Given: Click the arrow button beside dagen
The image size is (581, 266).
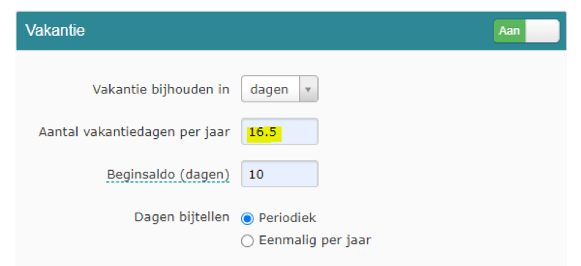Looking at the screenshot, I should (x=308, y=89).
